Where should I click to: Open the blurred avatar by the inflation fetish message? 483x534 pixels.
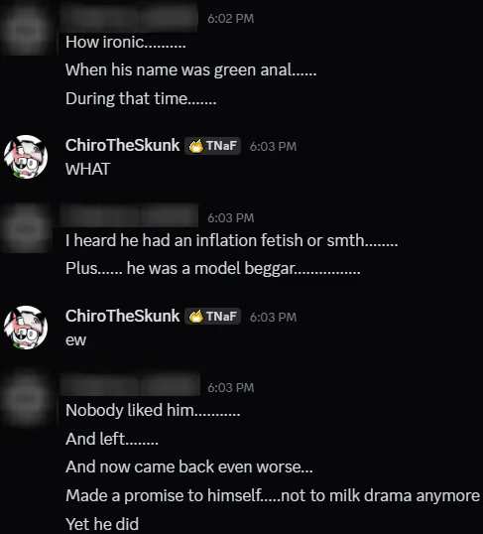tap(26, 228)
